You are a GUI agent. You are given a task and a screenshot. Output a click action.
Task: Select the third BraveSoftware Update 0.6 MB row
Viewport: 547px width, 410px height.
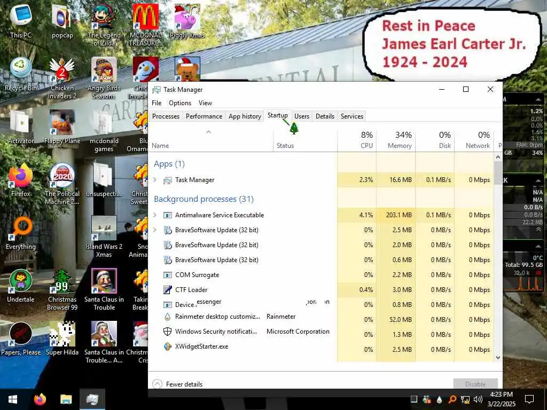tap(321, 260)
